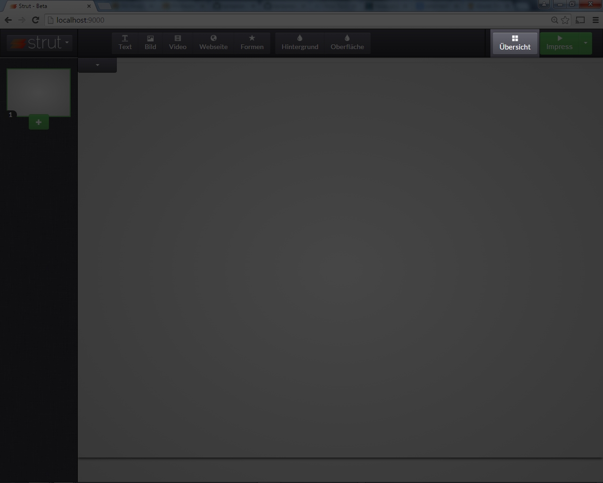Embed a website with Webseite button
603x483 pixels.
click(213, 42)
